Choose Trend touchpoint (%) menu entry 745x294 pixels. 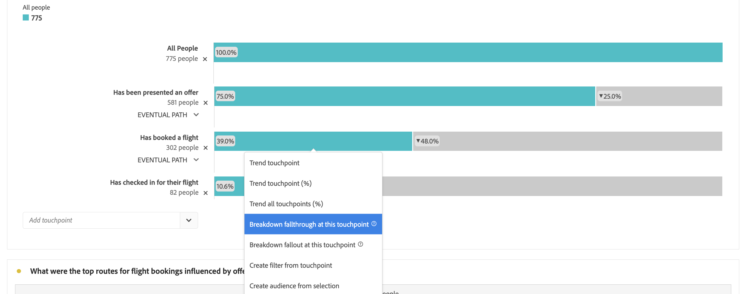click(313, 184)
